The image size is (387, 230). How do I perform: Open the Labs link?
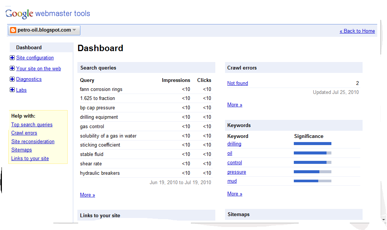click(21, 90)
